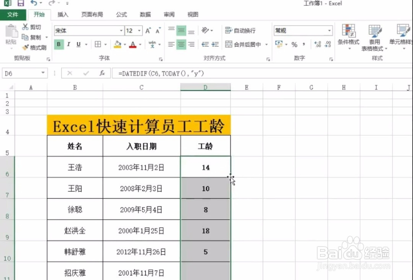Apply percent style format
This screenshot has width=413, height=280.
(294, 45)
